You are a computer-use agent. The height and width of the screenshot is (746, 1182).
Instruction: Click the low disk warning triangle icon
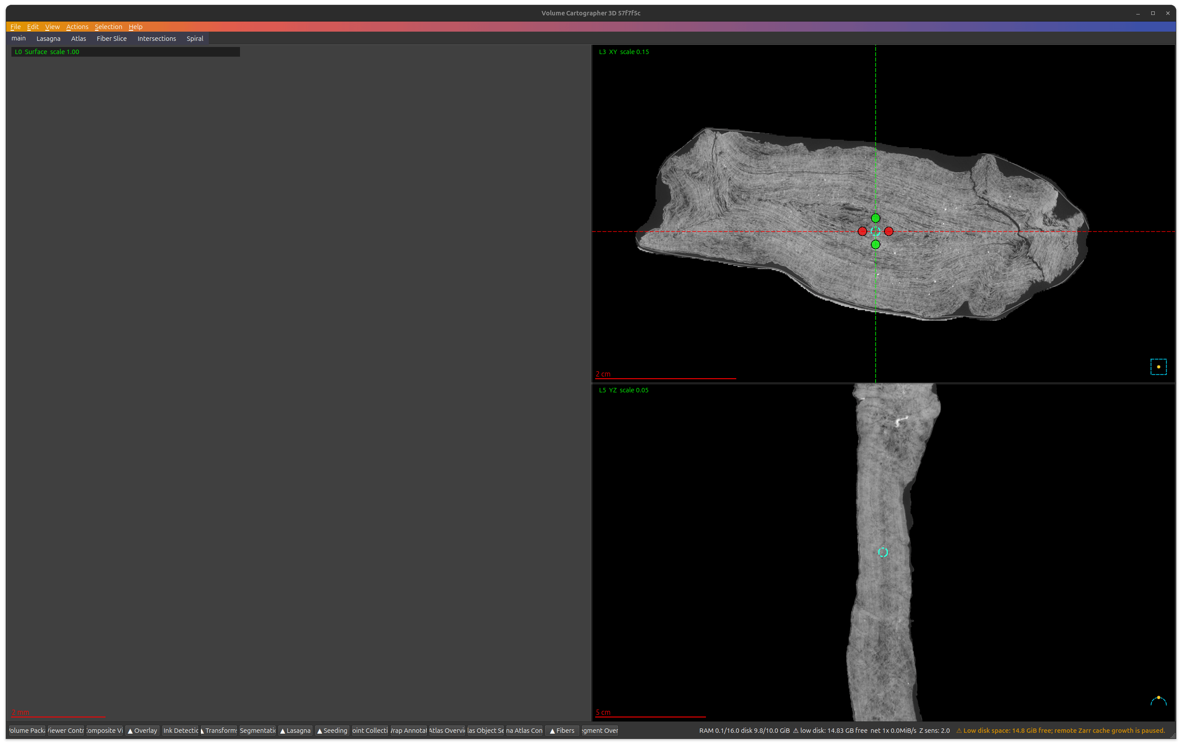[x=796, y=730]
